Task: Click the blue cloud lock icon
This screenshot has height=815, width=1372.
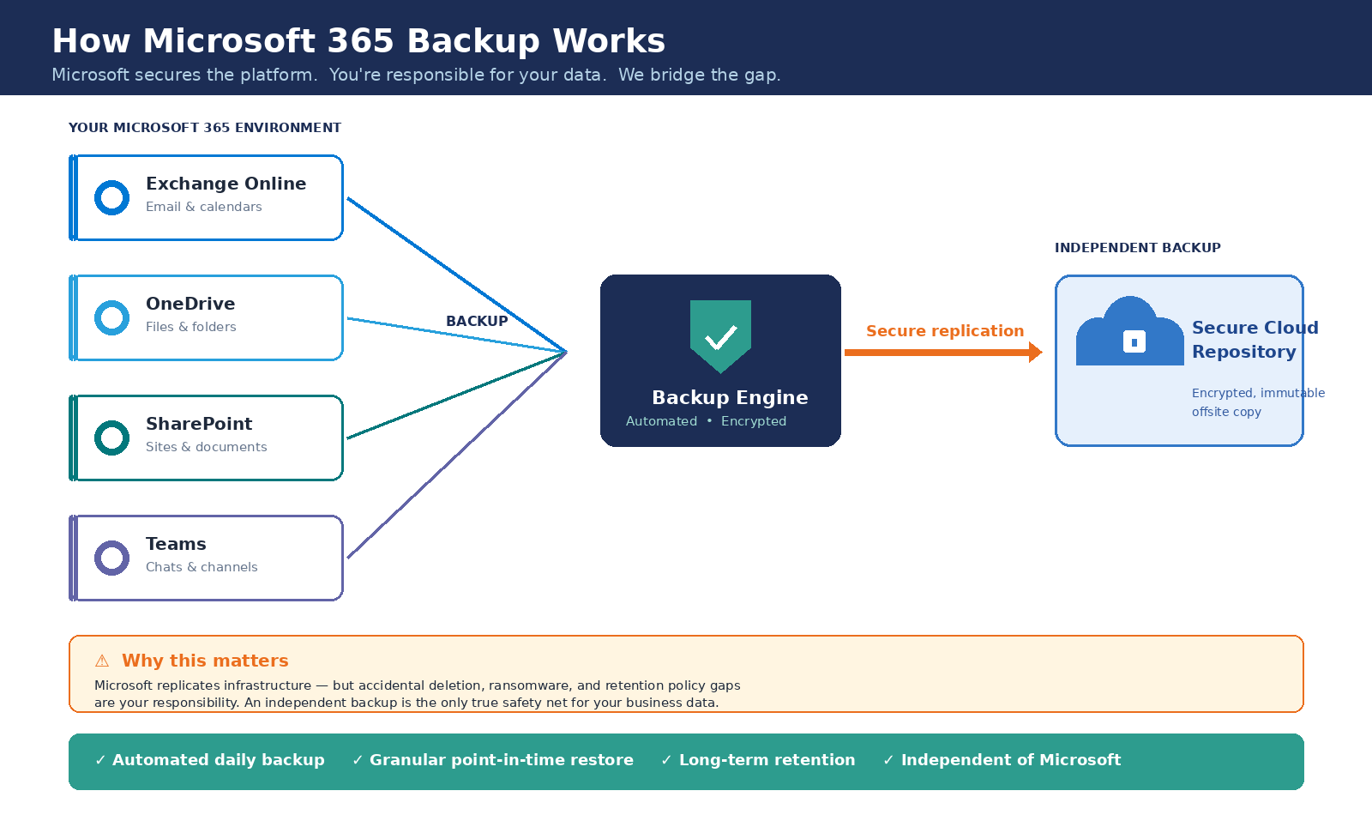Action: 1130,335
